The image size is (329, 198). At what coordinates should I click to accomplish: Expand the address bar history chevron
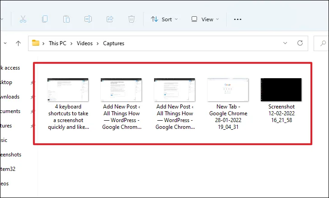[285, 43]
